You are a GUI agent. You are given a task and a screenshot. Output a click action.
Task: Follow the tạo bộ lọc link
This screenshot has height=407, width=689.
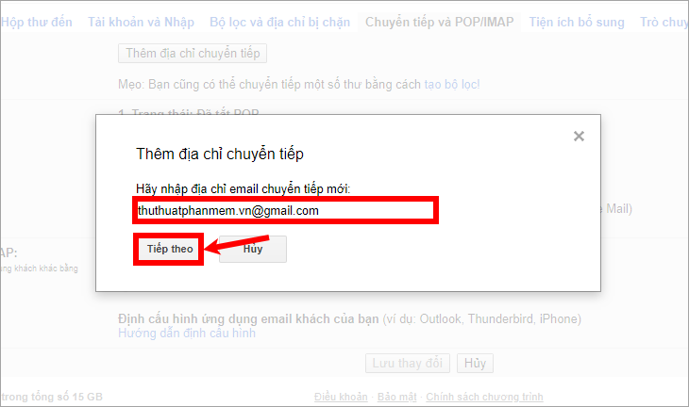[452, 84]
